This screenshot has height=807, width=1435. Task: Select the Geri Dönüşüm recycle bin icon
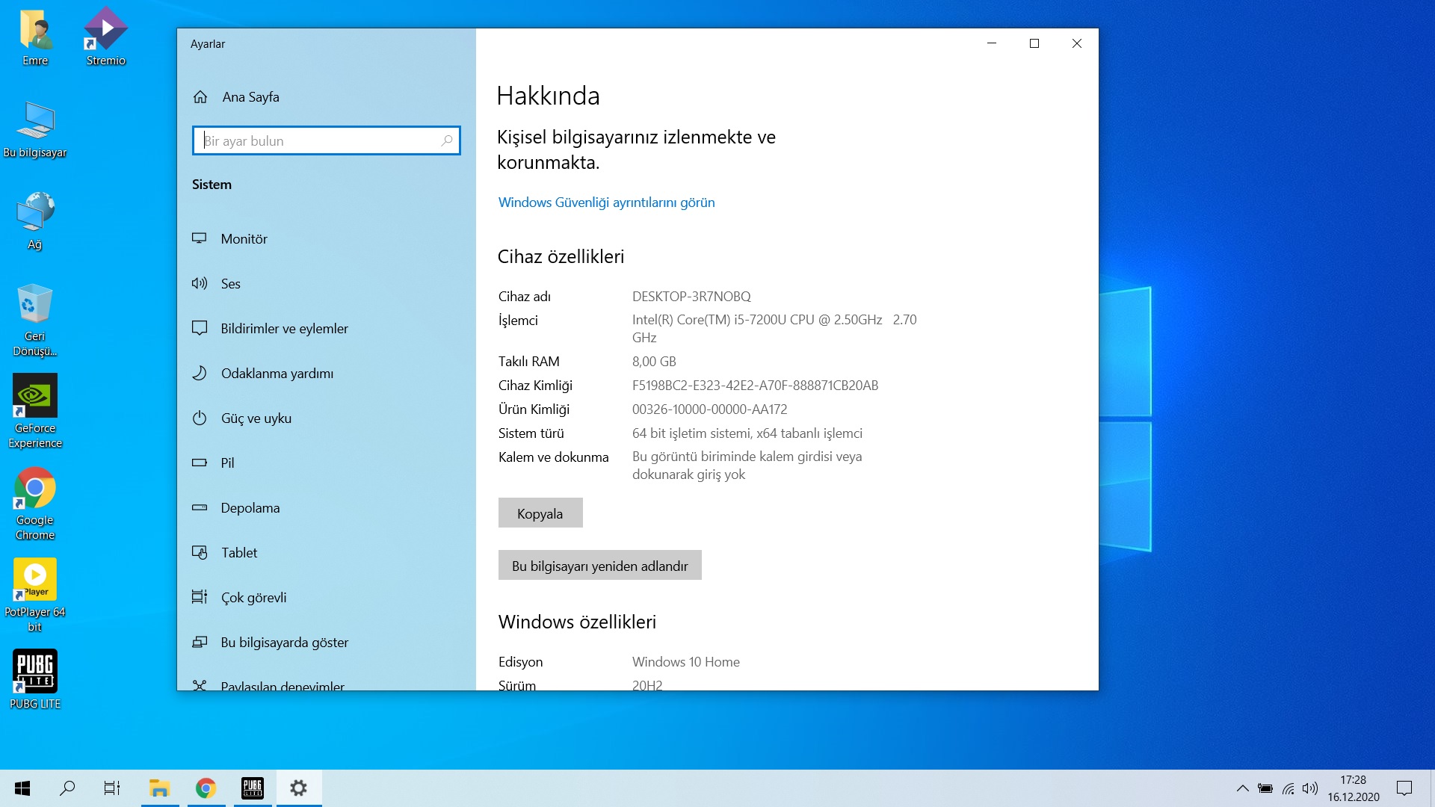tap(35, 321)
